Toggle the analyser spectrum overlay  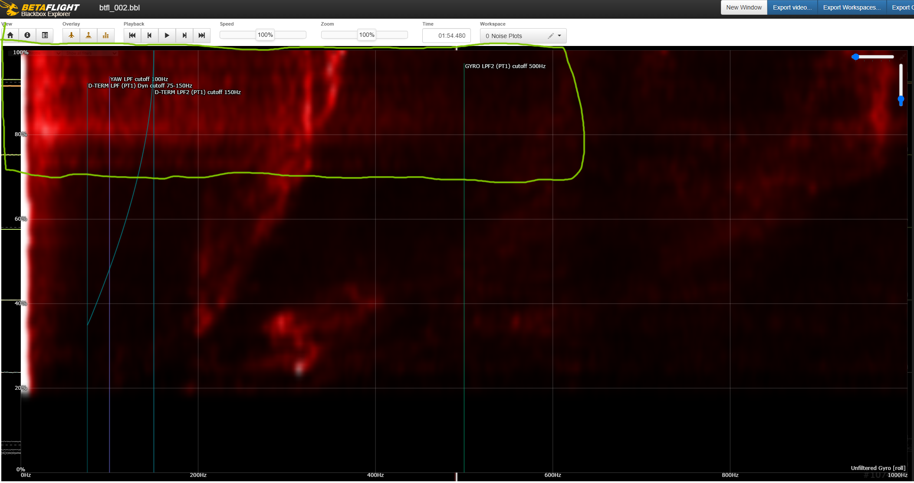click(105, 35)
